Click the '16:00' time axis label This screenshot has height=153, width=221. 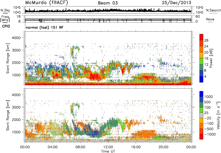click(x=136, y=147)
